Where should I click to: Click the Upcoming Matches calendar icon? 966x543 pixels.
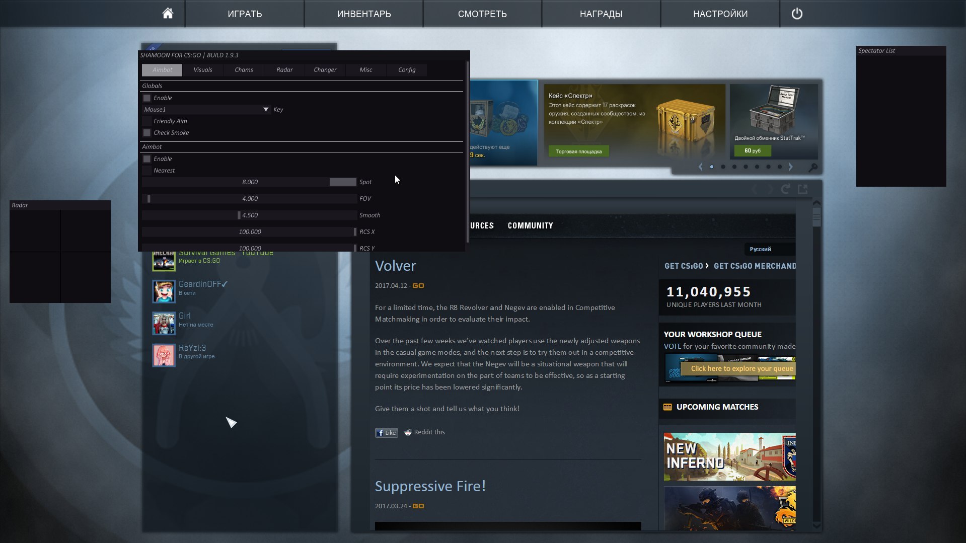tap(667, 407)
